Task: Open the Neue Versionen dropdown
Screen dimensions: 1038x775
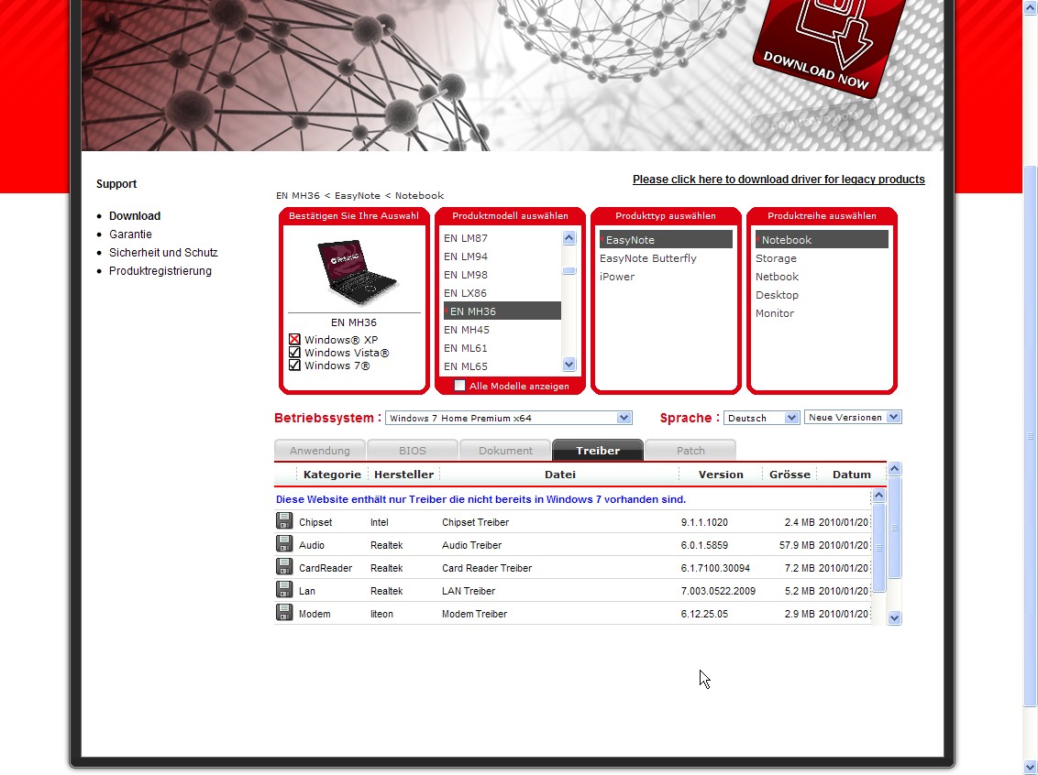Action: [x=853, y=417]
